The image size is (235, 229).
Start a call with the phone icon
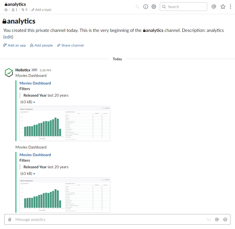pyautogui.click(x=138, y=7)
